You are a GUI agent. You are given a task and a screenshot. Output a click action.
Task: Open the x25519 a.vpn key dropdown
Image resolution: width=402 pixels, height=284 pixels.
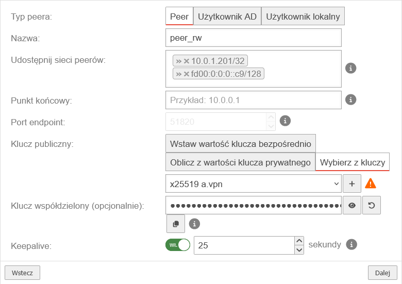click(253, 183)
